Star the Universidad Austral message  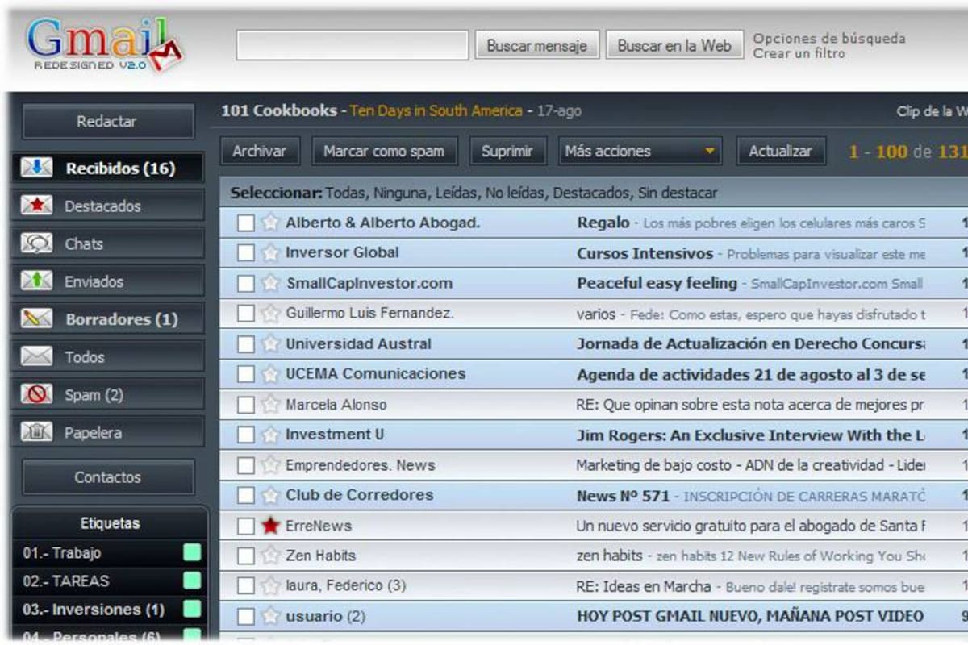[x=270, y=343]
